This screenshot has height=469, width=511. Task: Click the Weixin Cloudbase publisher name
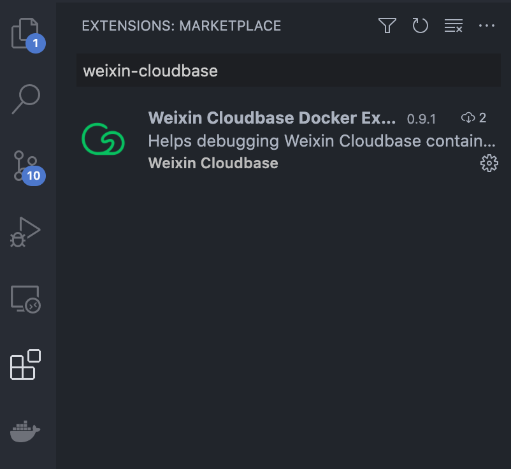click(213, 163)
